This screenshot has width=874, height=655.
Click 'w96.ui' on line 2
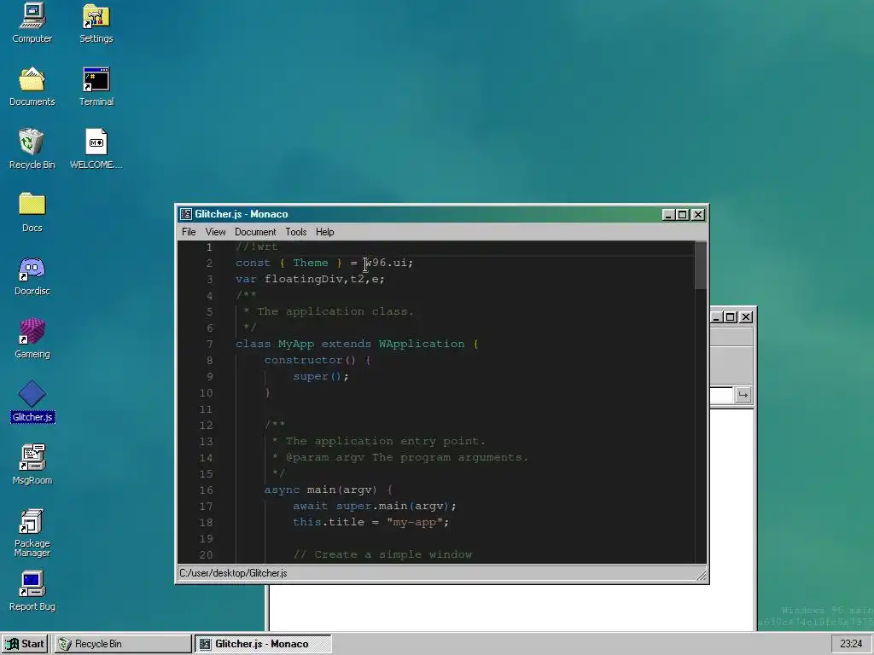tap(386, 263)
